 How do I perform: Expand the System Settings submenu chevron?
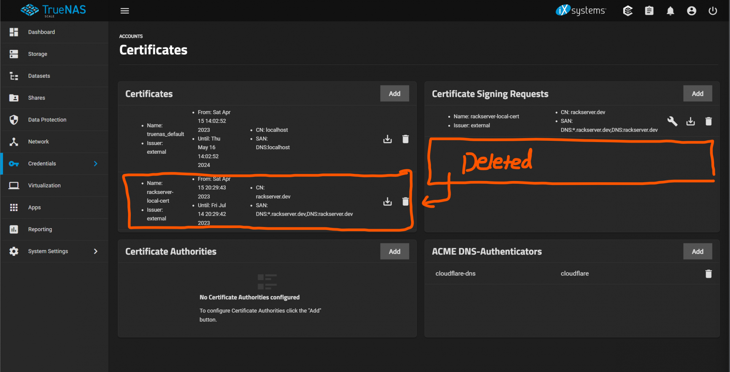(96, 251)
